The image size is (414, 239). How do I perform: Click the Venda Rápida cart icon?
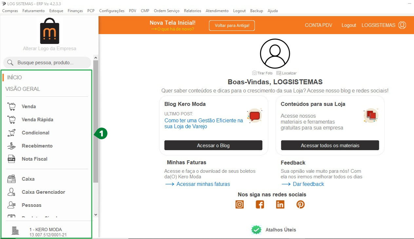pos(12,120)
